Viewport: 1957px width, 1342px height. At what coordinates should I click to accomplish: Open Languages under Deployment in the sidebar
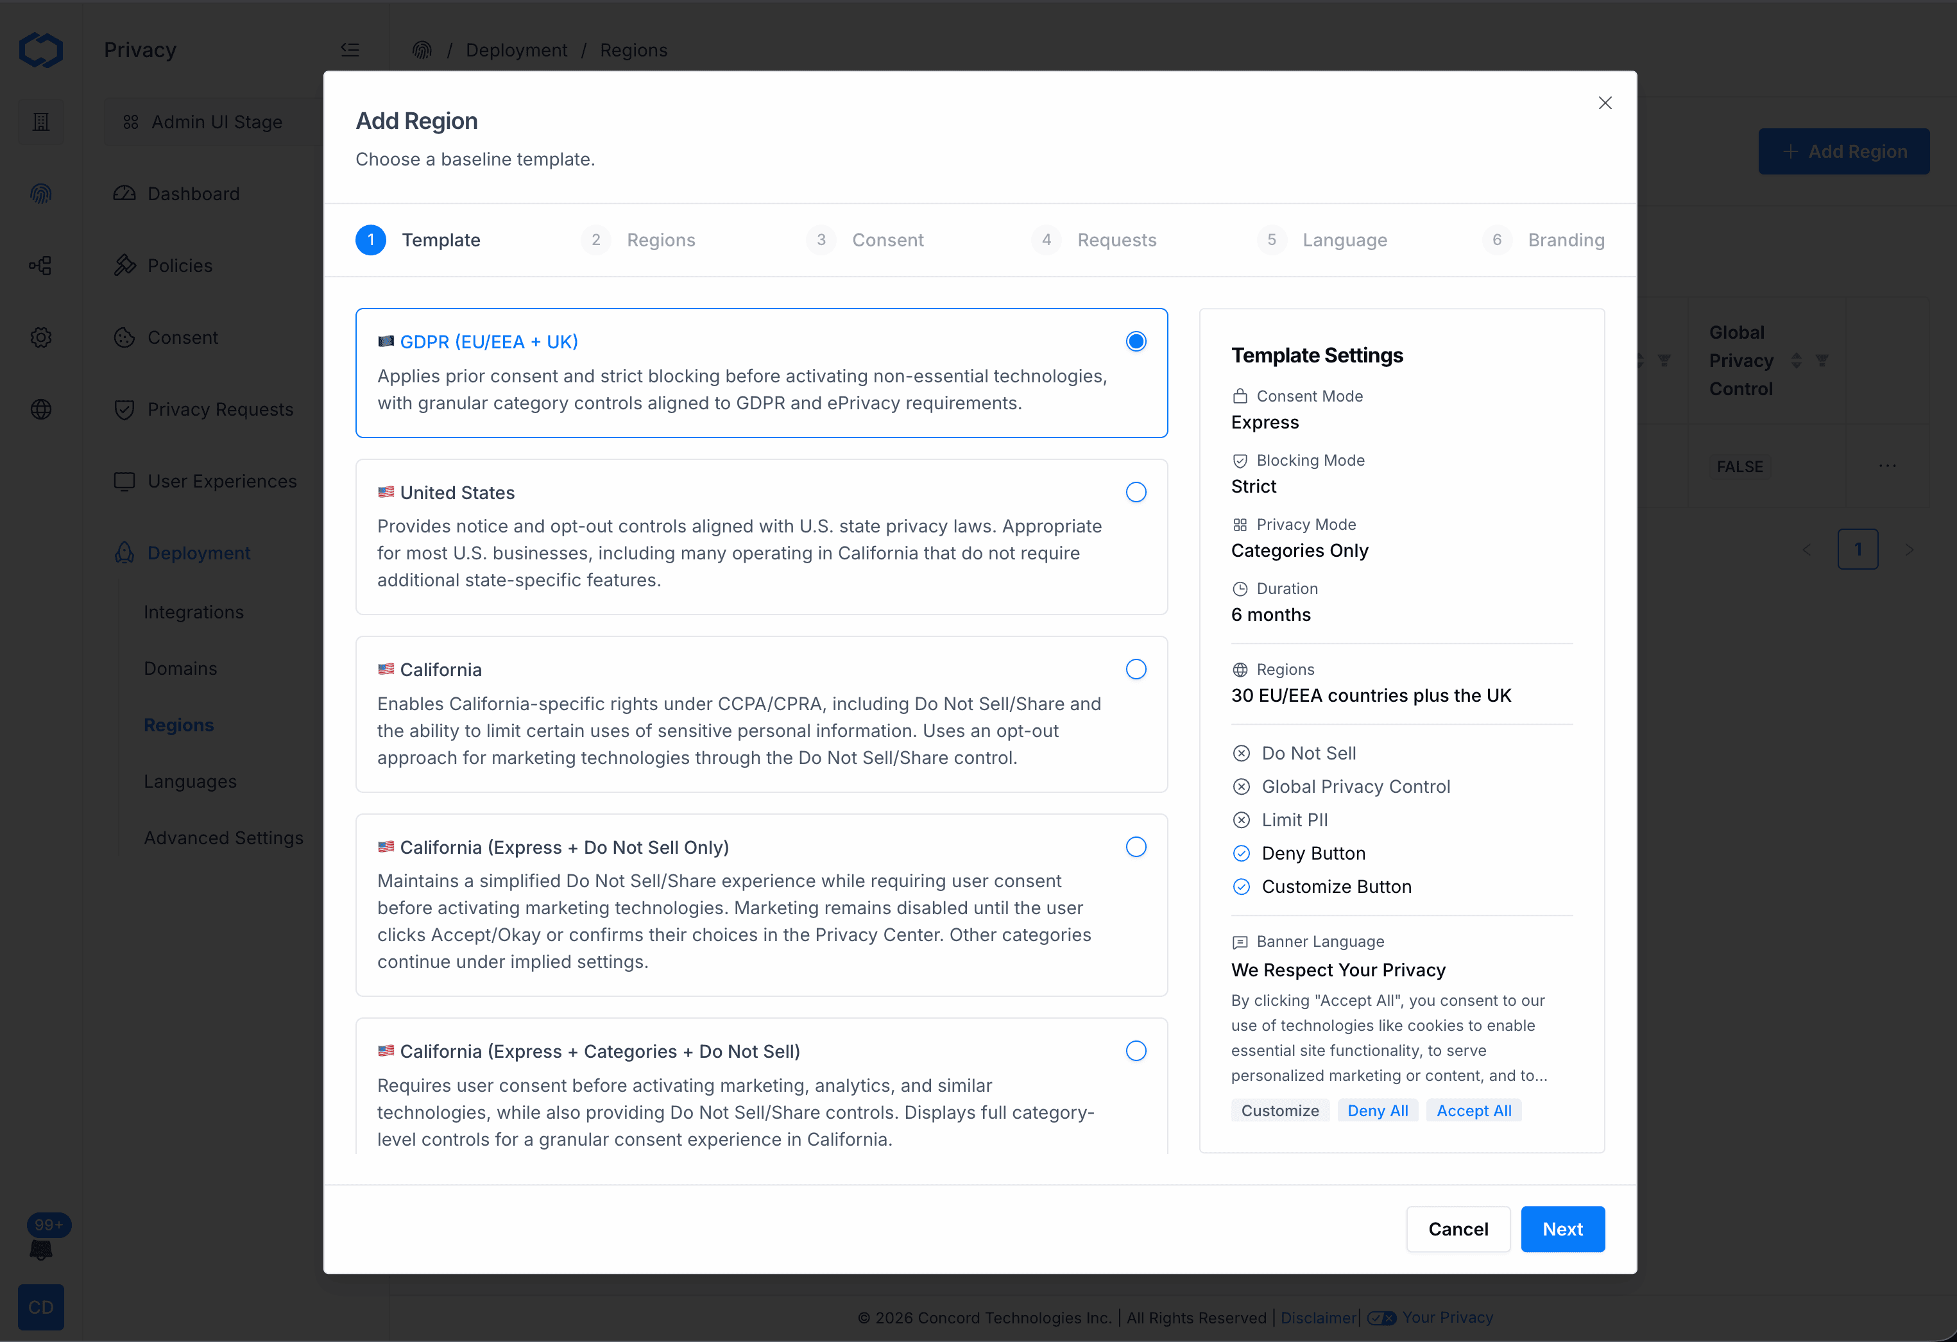point(189,781)
